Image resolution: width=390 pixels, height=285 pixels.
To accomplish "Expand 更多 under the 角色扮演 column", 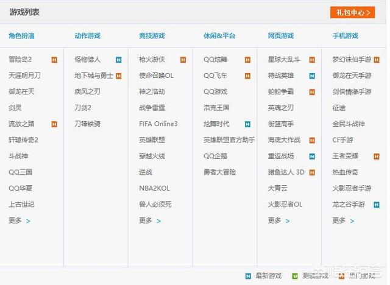I will [x=19, y=220].
